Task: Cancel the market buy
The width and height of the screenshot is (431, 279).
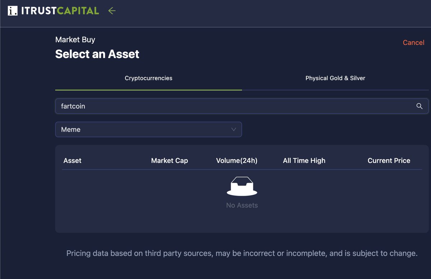Action: (413, 43)
